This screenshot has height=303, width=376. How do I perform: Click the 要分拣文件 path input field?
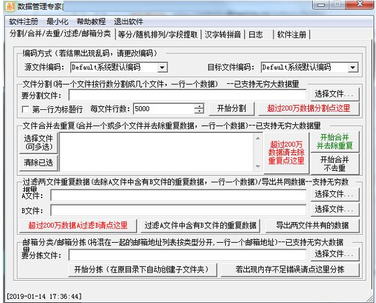tap(187, 255)
